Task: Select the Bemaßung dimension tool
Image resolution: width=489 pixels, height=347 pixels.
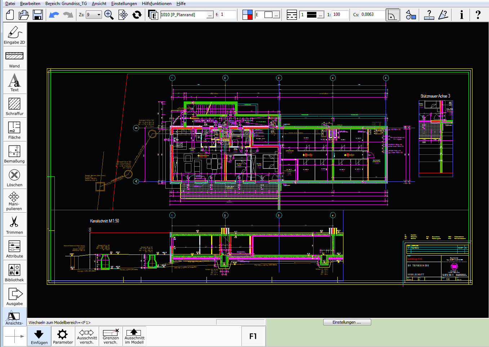Action: [x=14, y=153]
